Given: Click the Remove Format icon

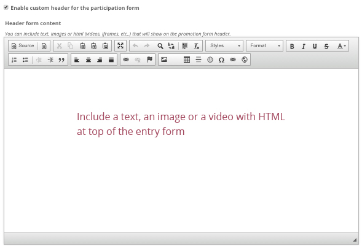Looking at the screenshot, I should tap(196, 46).
